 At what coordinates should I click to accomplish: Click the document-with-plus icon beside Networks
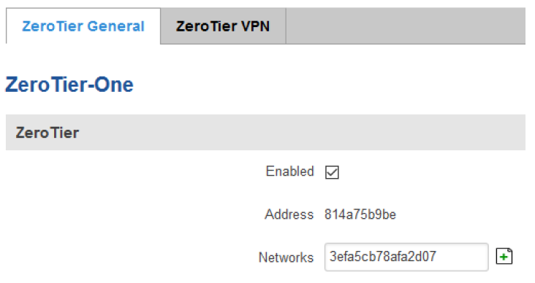pyautogui.click(x=504, y=257)
